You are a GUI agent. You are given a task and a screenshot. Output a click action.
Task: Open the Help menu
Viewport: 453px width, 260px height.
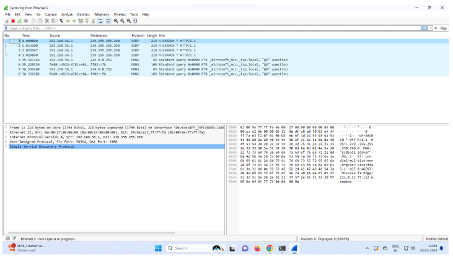point(146,14)
